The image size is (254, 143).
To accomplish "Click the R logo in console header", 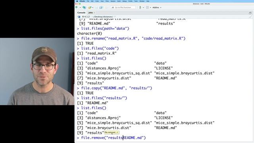I will (79, 17).
